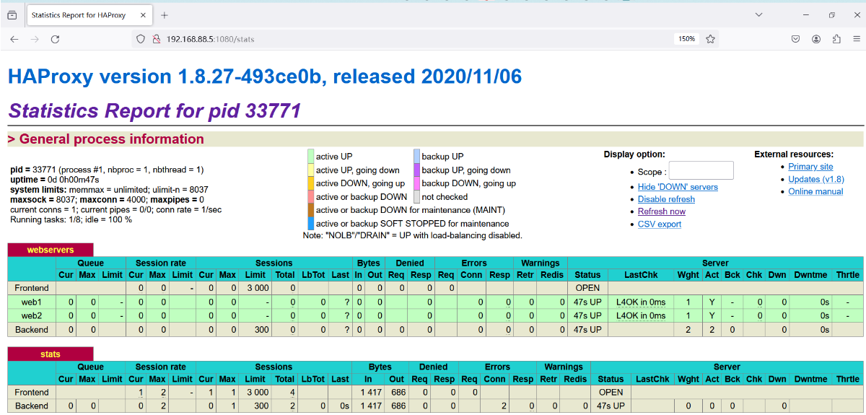Select the web1 server row name
Image resolution: width=866 pixels, height=415 pixels.
tap(32, 302)
